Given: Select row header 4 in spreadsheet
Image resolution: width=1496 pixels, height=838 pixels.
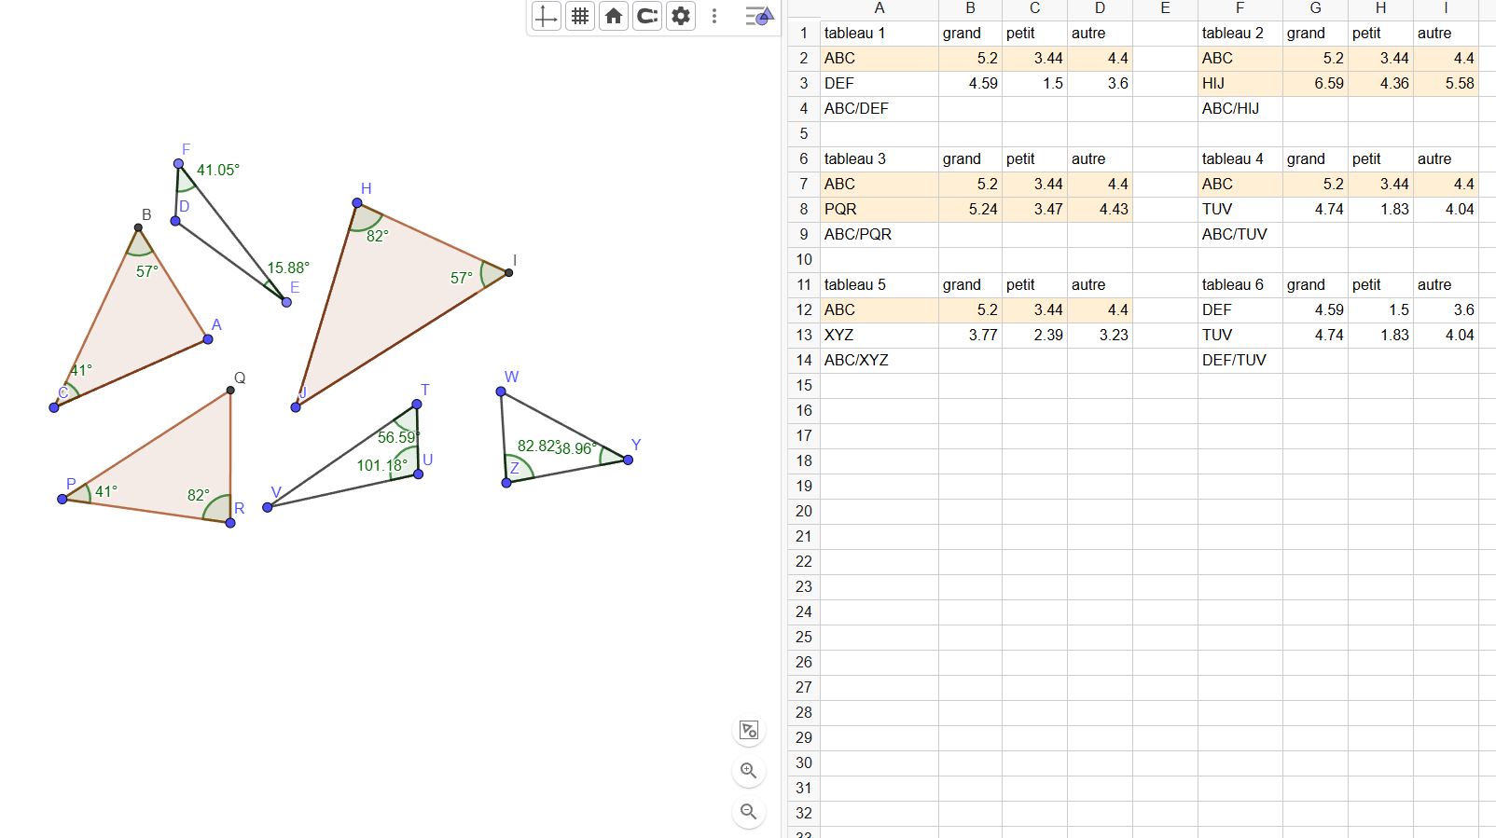Looking at the screenshot, I should [803, 108].
